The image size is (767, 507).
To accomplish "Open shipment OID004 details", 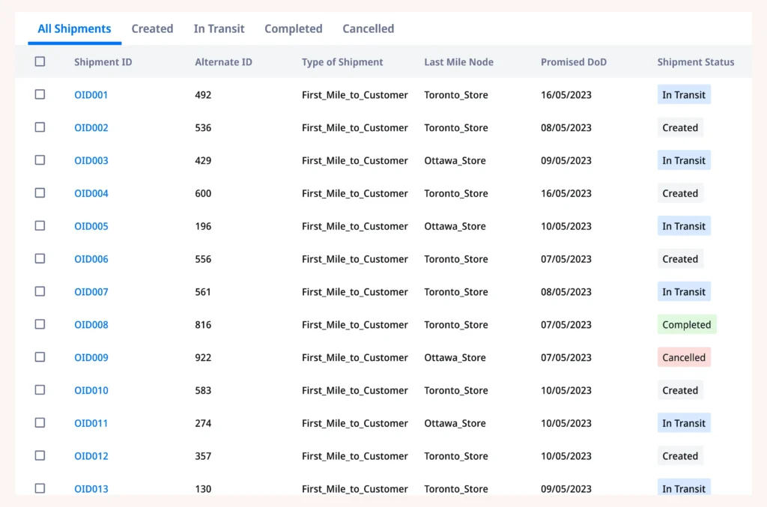I will [x=91, y=193].
